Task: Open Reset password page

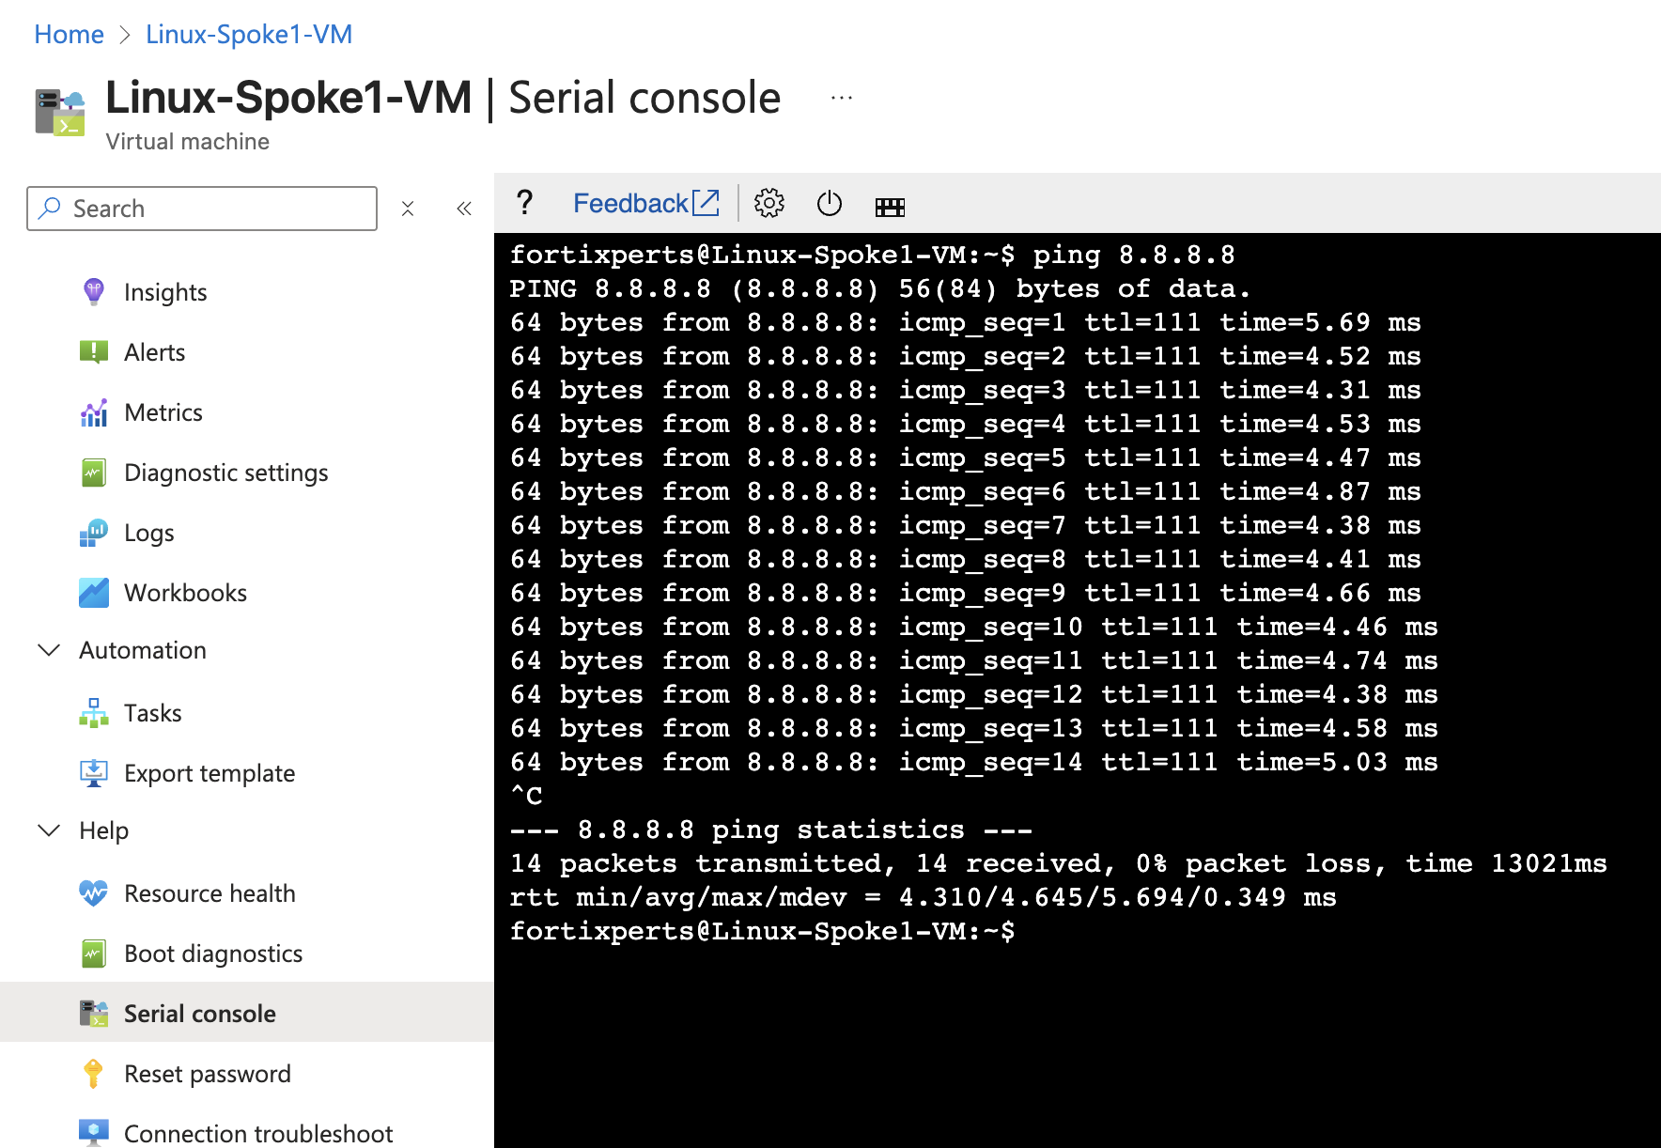Action: point(207,1074)
